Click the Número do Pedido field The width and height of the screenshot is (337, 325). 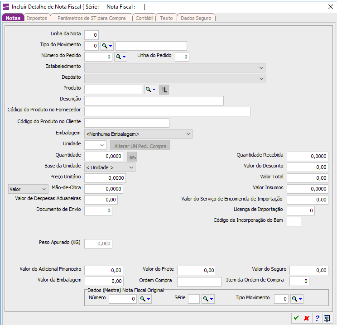98,57
